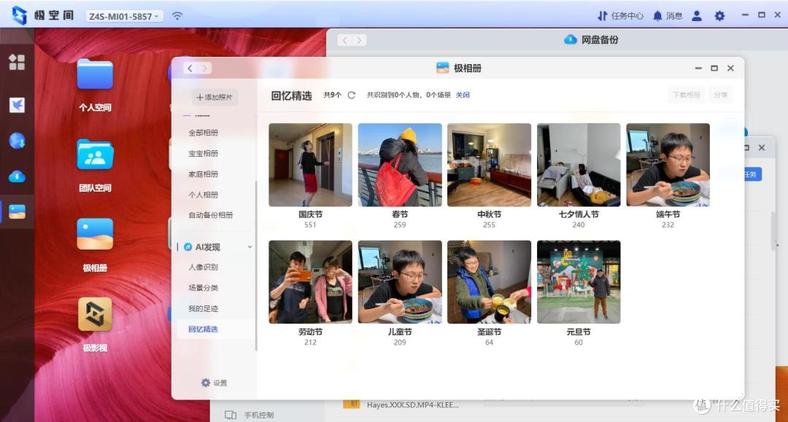Screen dimensions: 788x422
Task: Select 全部相册 in the sidebar
Action: tap(203, 133)
